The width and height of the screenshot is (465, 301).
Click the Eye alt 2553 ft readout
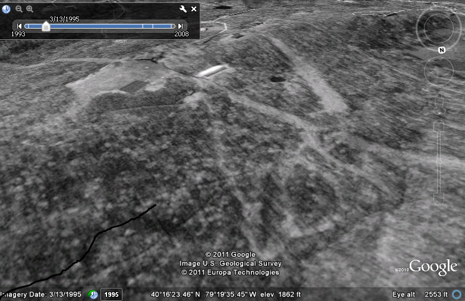420,294
